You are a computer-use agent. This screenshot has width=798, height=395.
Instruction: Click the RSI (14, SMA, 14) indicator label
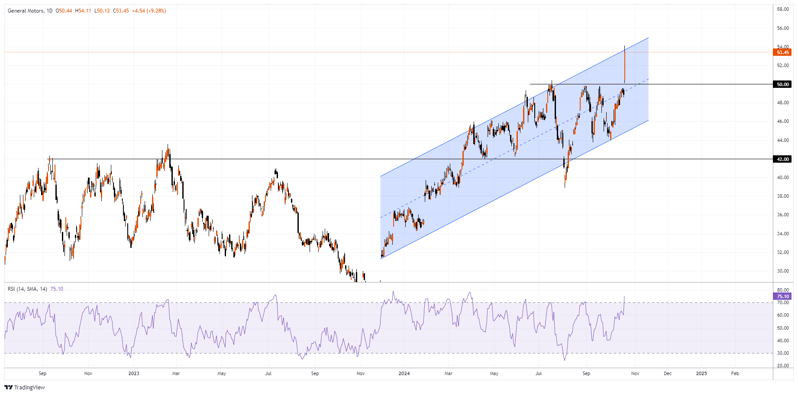(x=27, y=289)
